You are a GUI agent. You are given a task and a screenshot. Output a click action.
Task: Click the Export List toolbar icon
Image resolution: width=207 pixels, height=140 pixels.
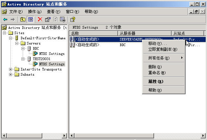[x=62, y=19]
